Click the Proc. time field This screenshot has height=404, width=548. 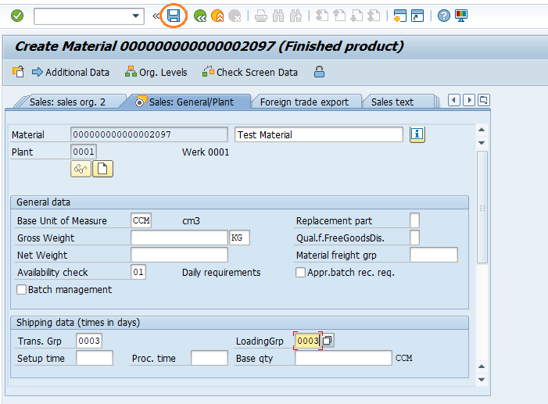(210, 358)
